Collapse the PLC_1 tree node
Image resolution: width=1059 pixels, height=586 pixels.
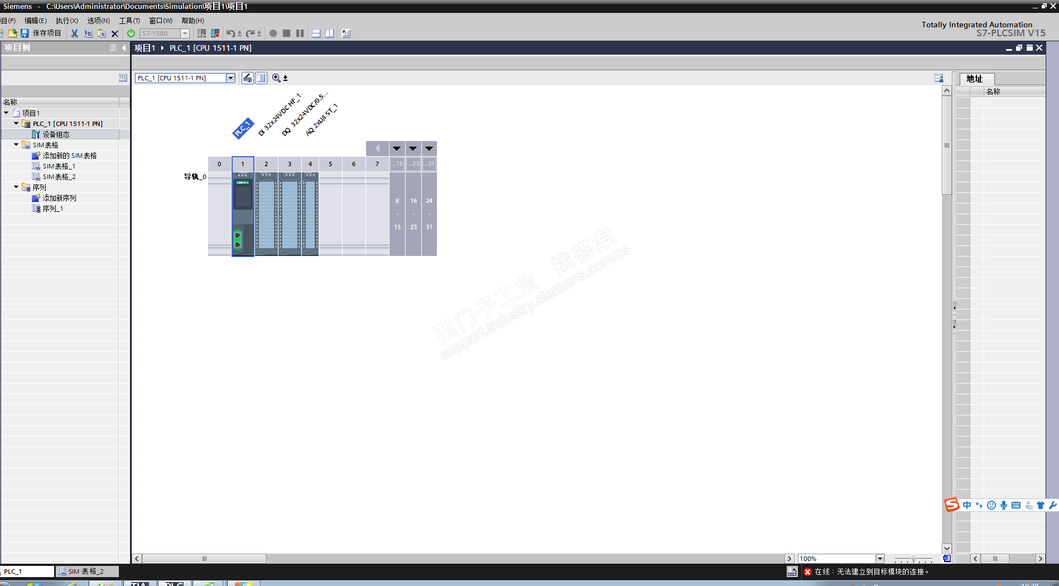pyautogui.click(x=16, y=123)
